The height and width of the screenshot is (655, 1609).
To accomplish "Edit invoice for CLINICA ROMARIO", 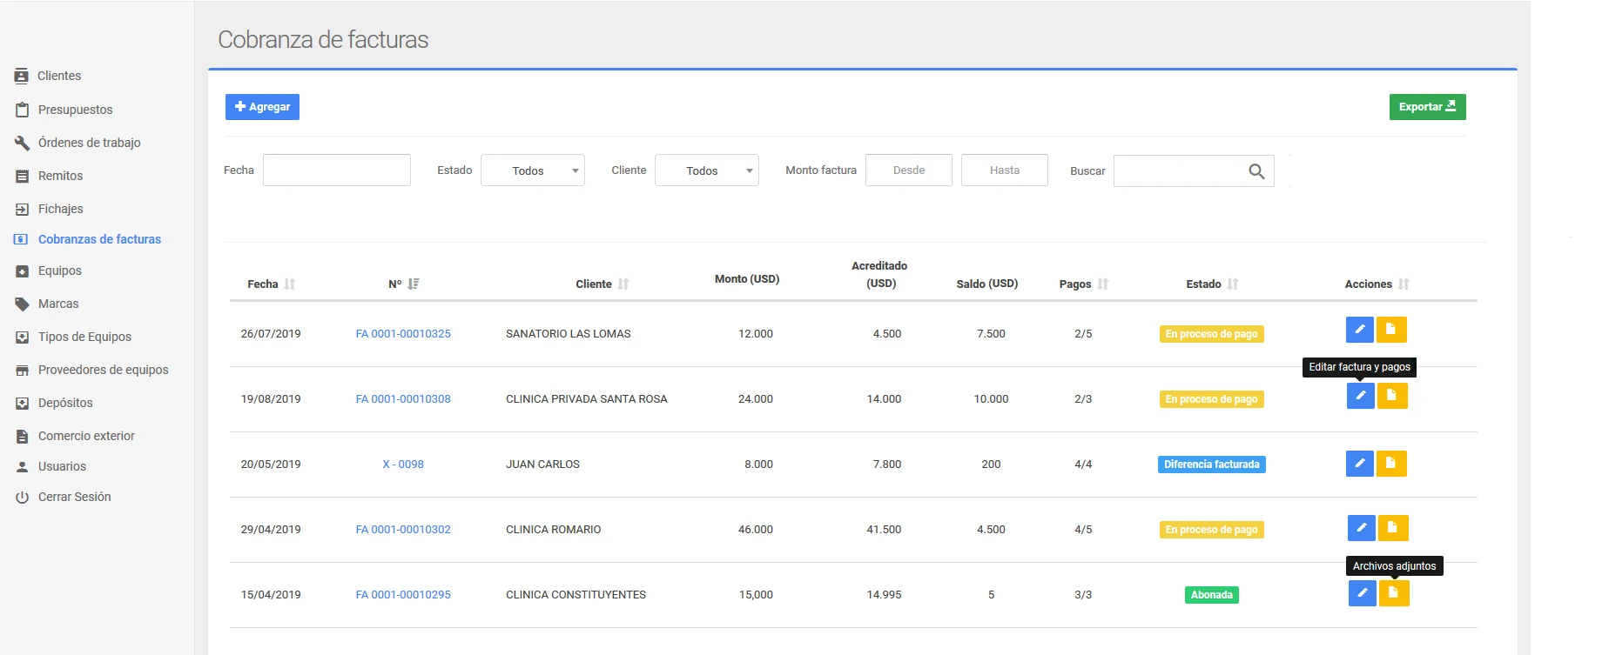I will point(1361,528).
